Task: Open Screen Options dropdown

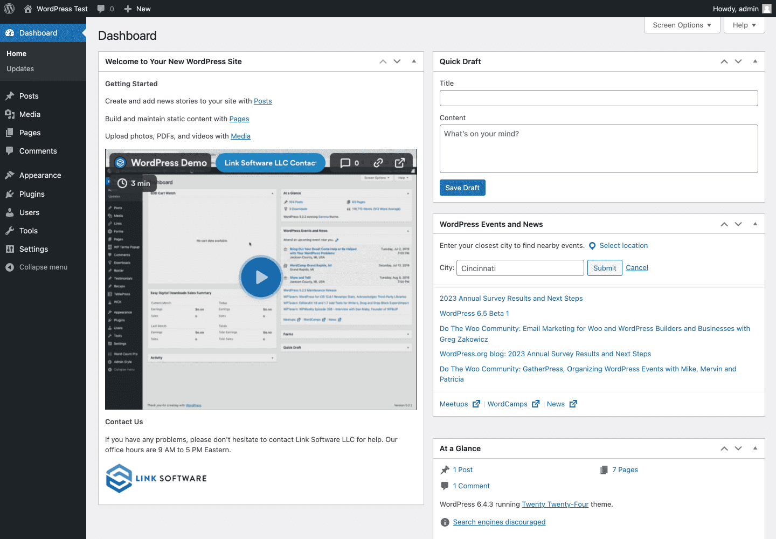Action: [x=682, y=25]
